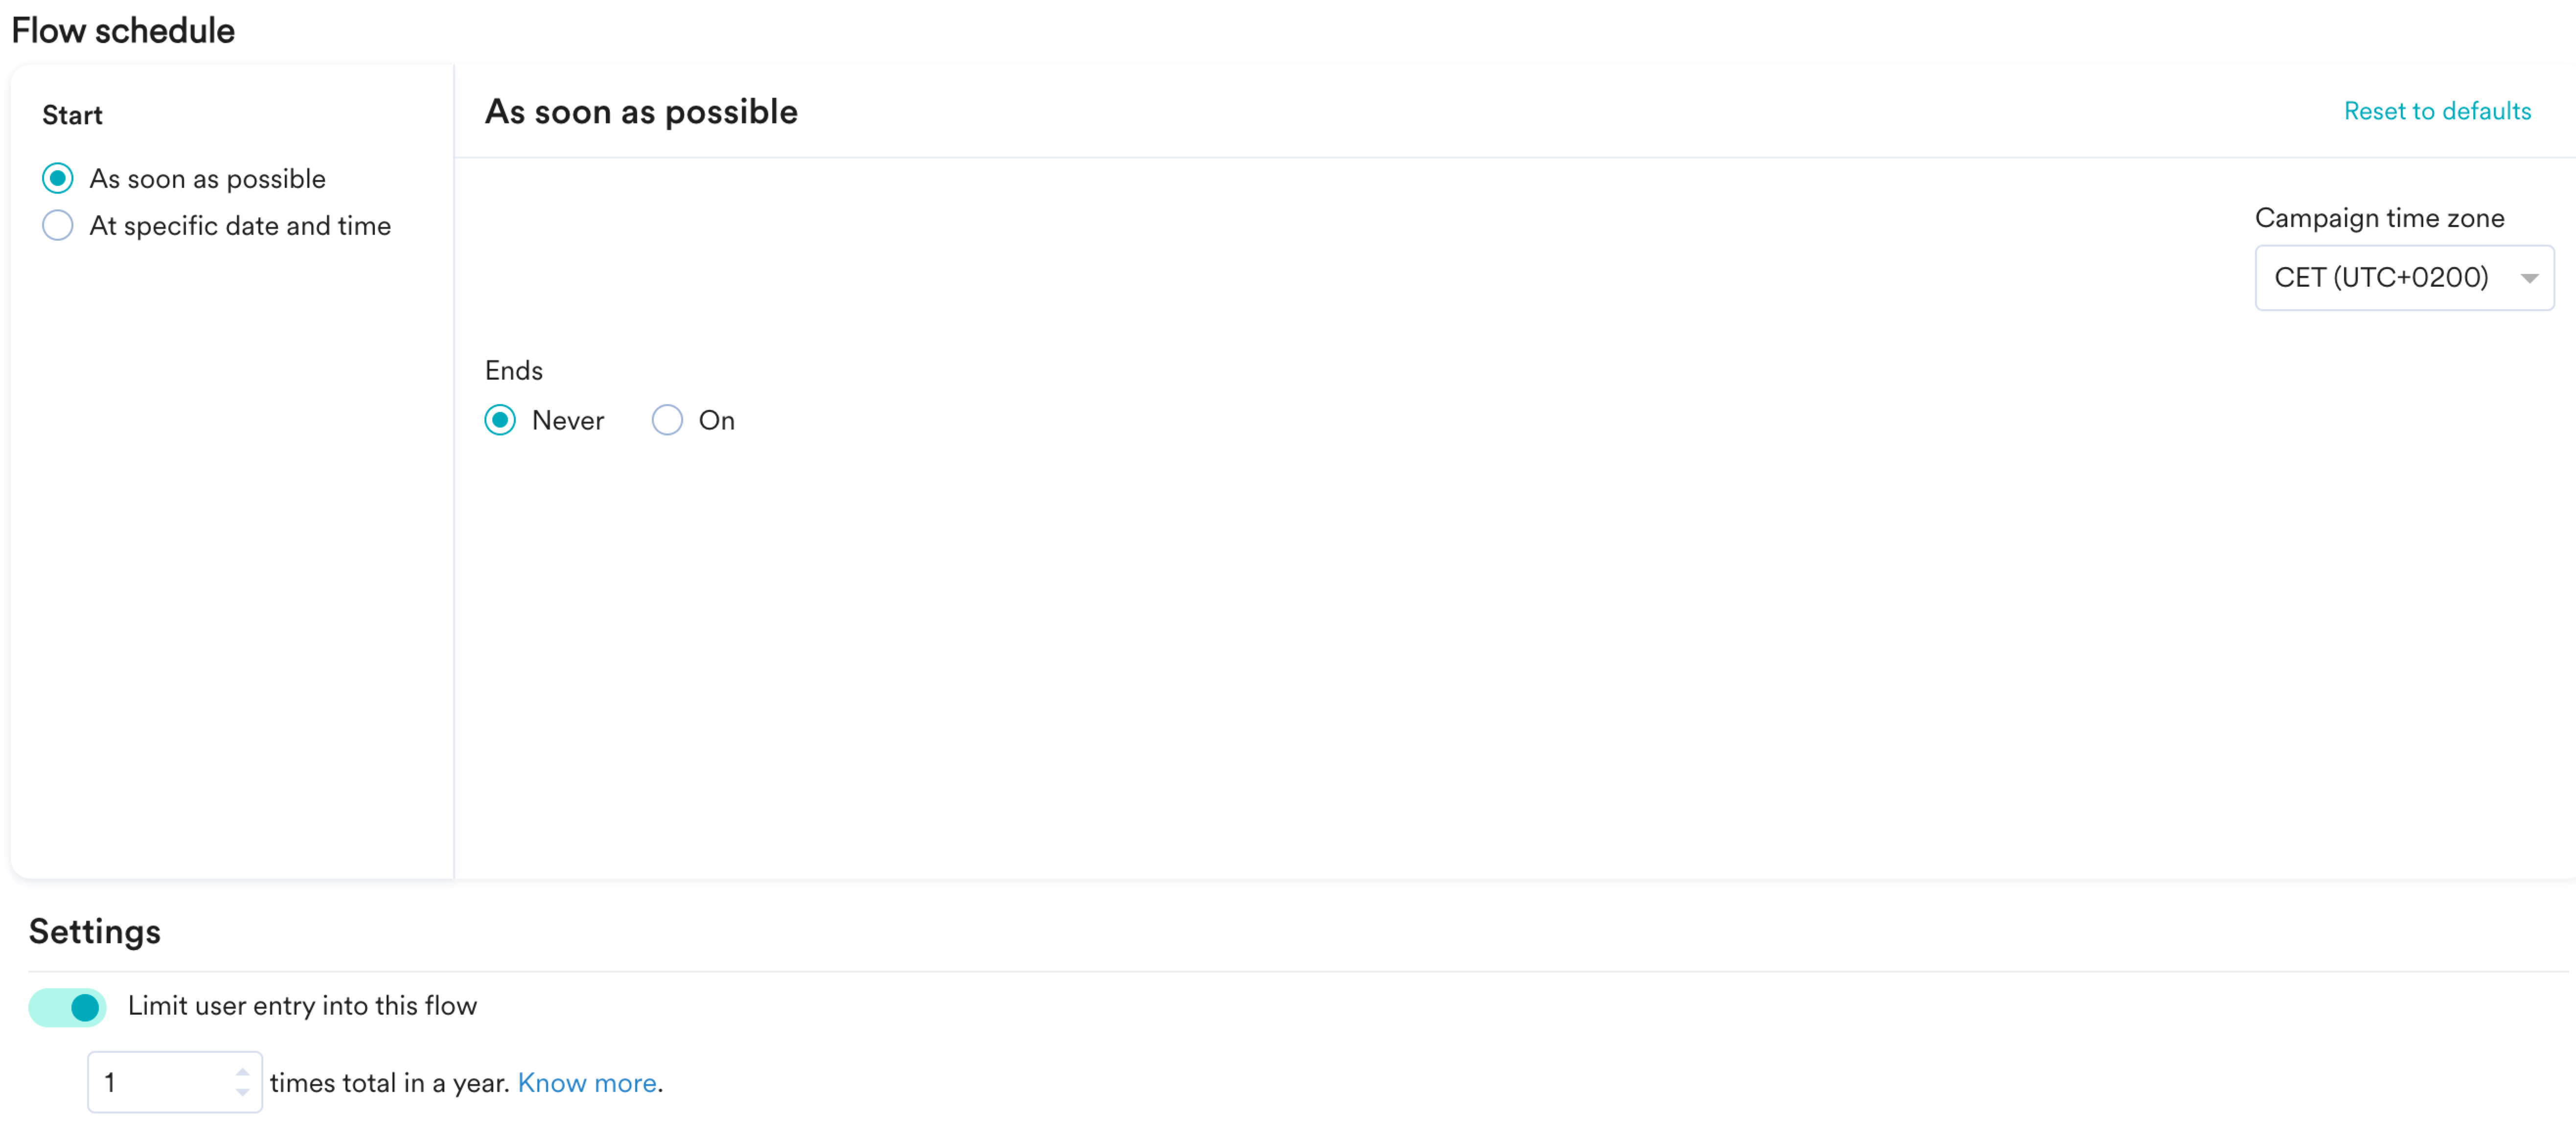
Task: Click the Limit user entry into this flow label
Action: click(x=302, y=1006)
